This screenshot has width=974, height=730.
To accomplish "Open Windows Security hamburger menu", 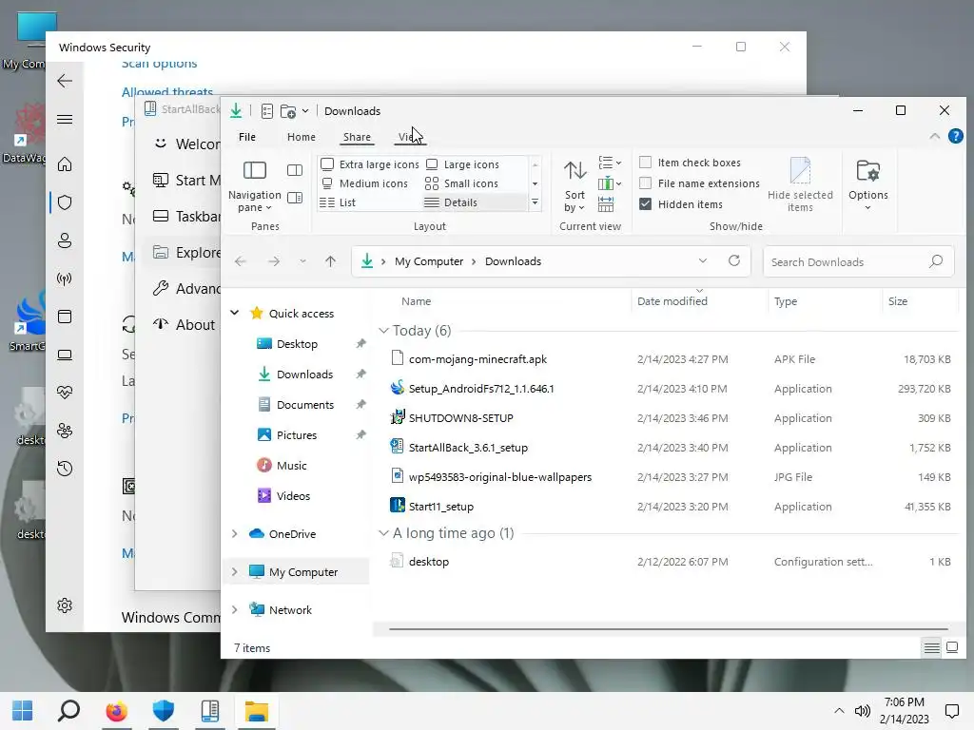I will click(65, 119).
